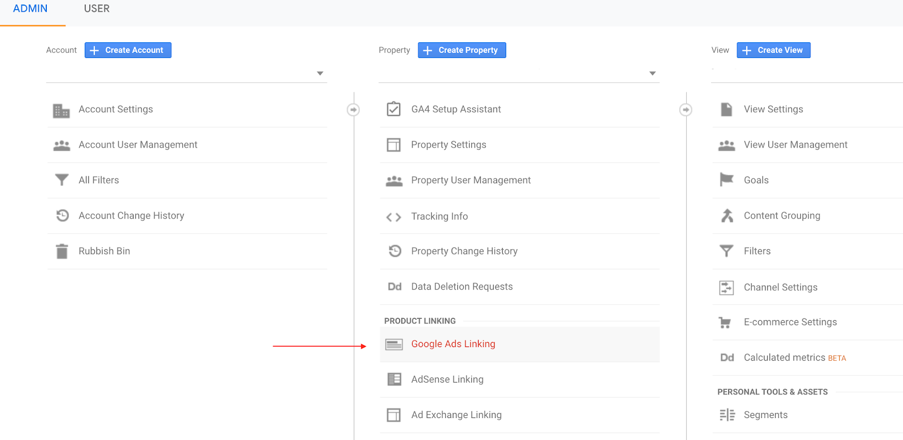Open the Property selector dropdown arrow

pyautogui.click(x=652, y=73)
